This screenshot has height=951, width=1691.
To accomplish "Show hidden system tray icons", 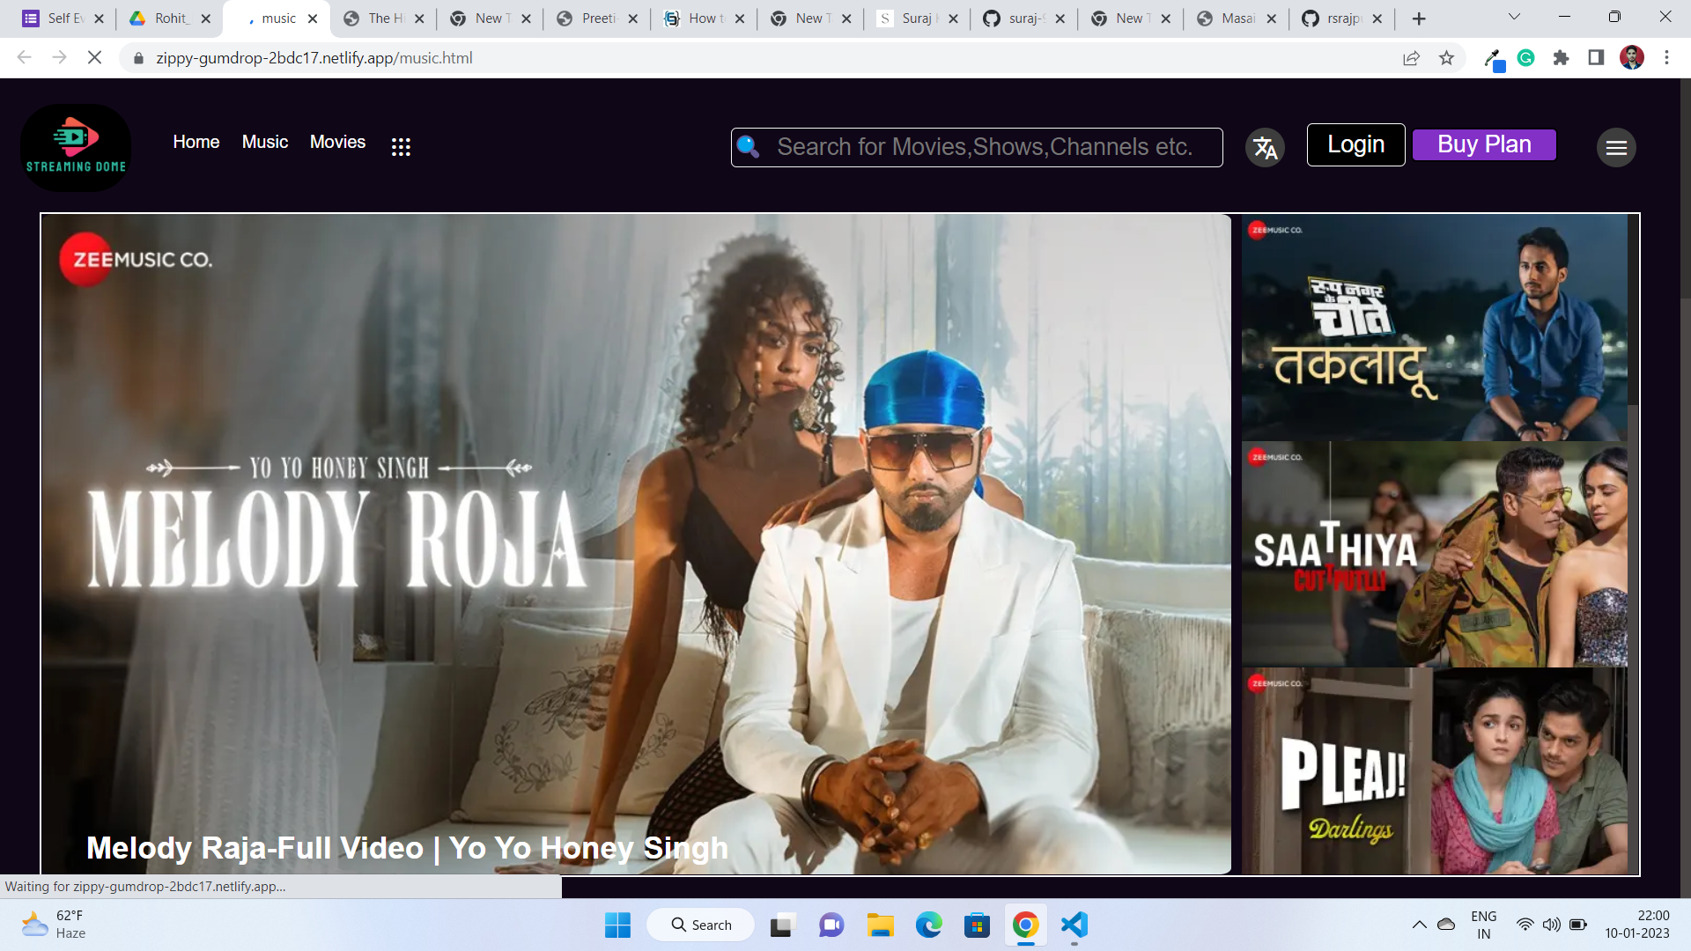I will 1420,925.
